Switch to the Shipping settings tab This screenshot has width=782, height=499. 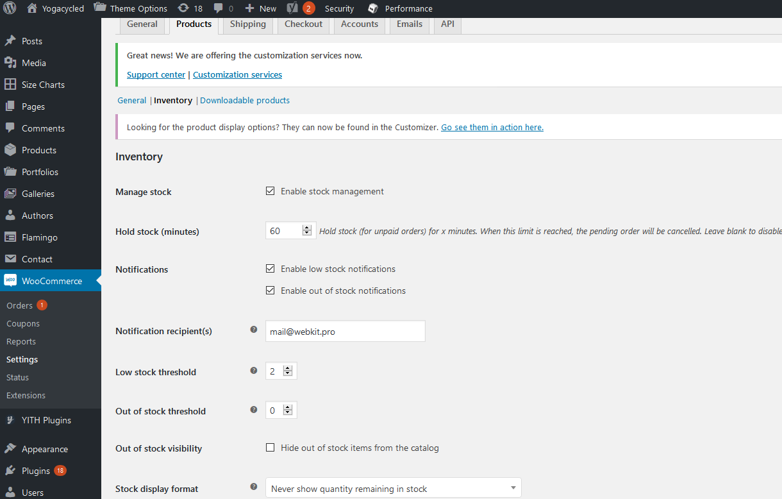[248, 24]
